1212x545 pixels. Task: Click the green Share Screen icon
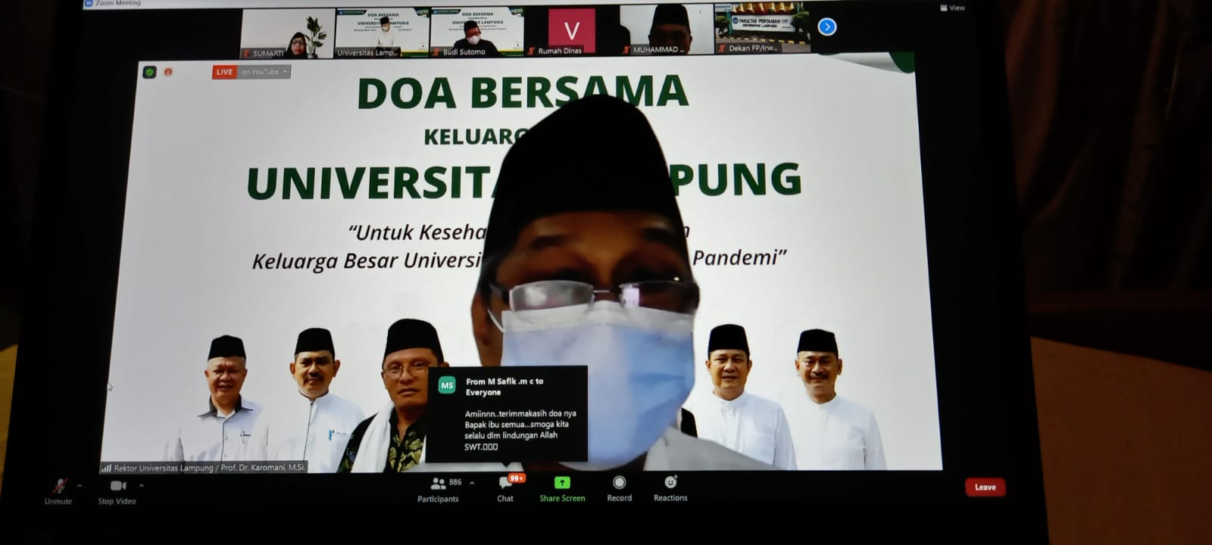(562, 483)
